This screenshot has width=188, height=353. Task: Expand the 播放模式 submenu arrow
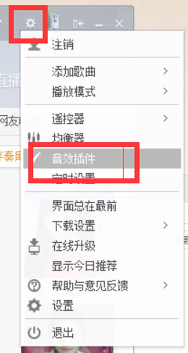165,91
